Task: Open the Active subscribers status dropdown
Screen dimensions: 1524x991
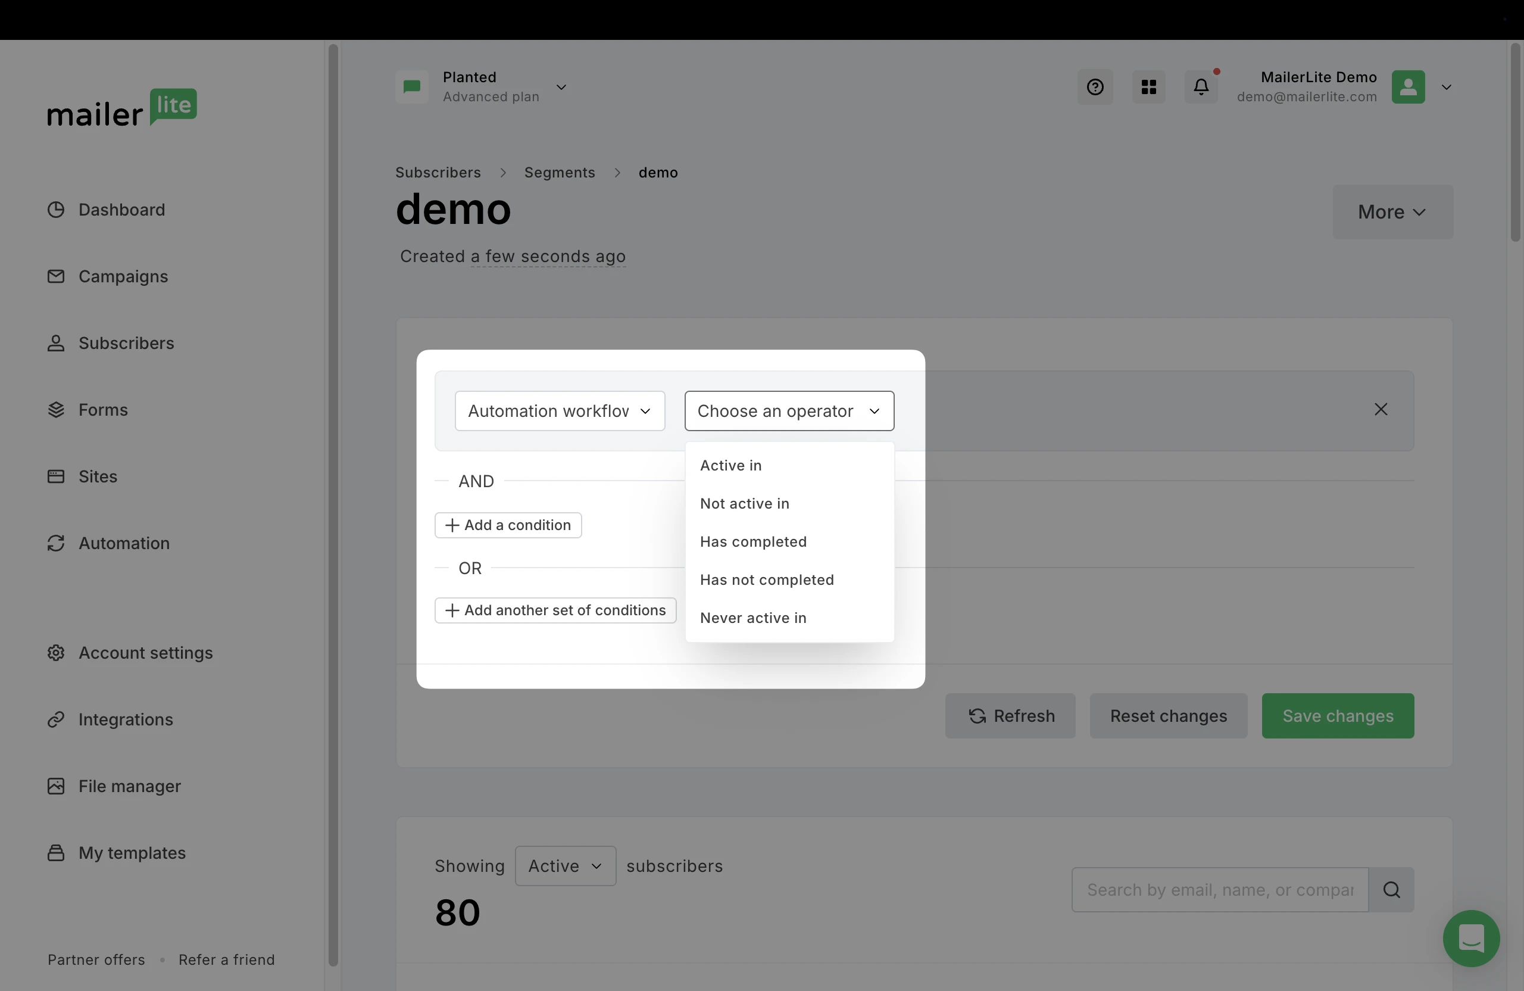Action: [x=565, y=866]
